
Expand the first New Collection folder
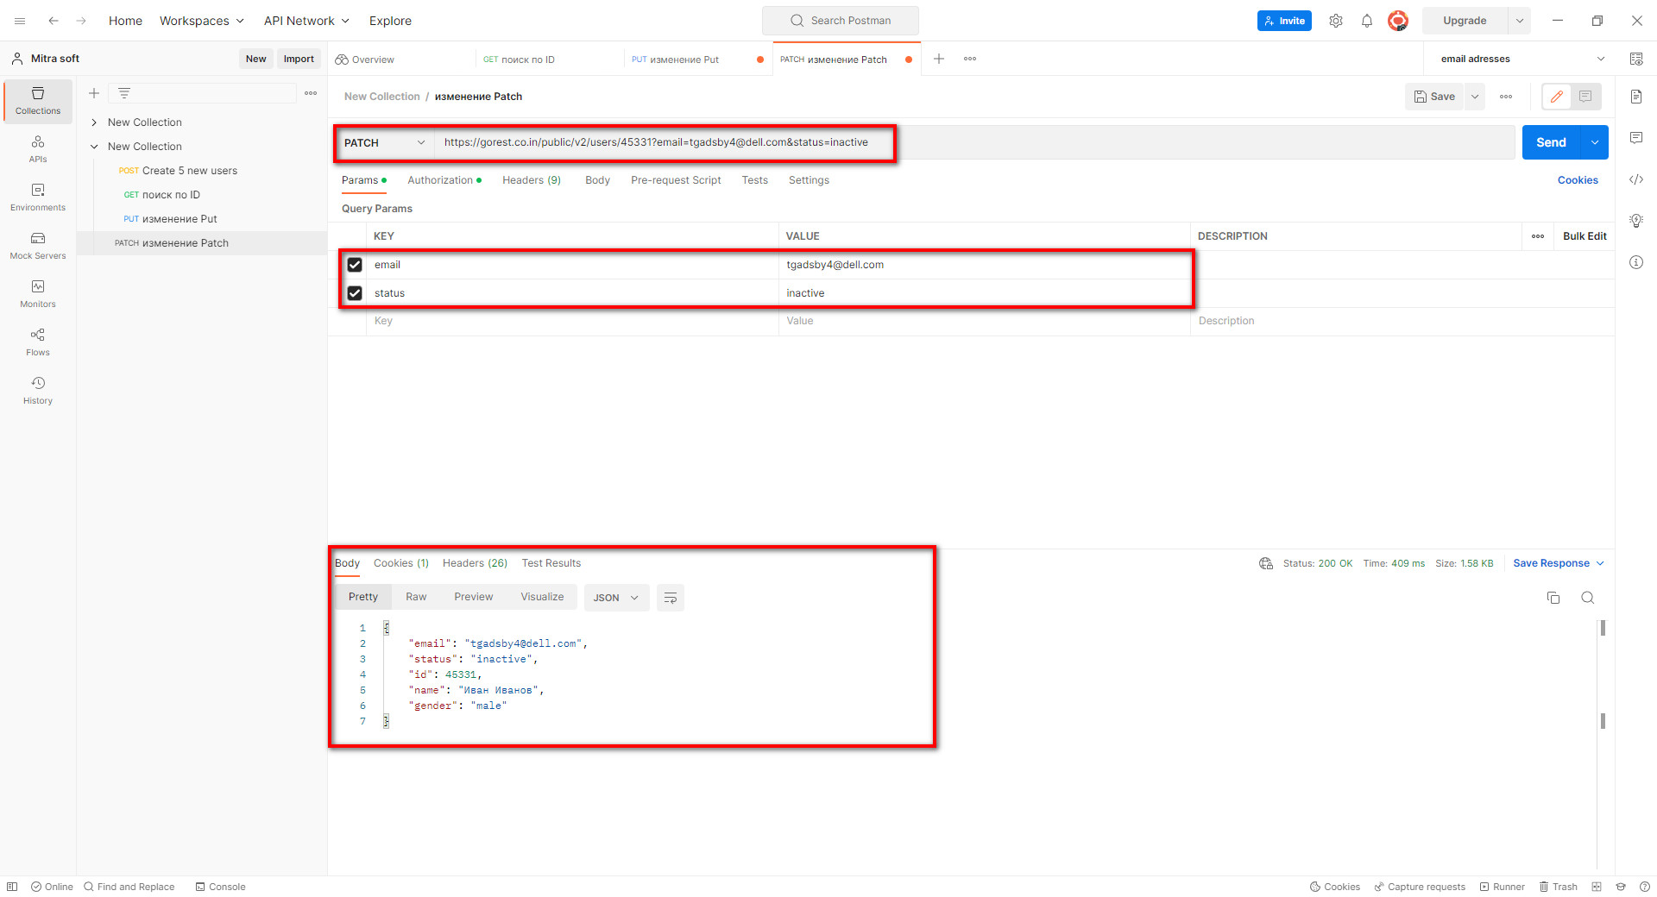[94, 122]
